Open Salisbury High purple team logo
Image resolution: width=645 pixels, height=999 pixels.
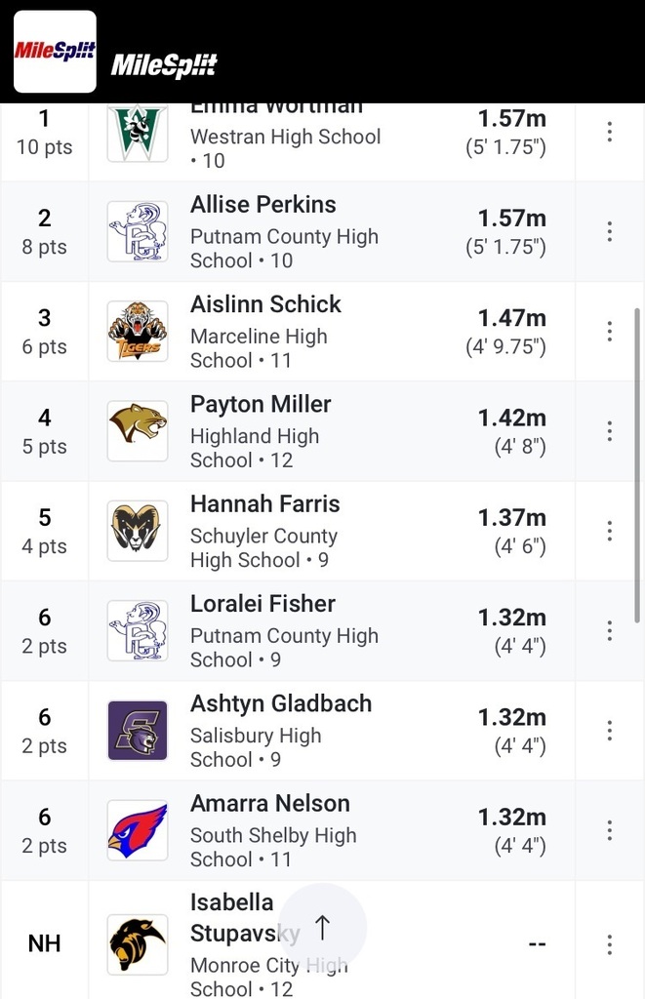click(138, 731)
